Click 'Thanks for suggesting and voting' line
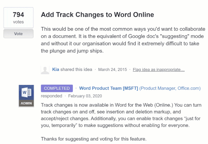Viewport: 208px width, 144px height. coord(94,139)
